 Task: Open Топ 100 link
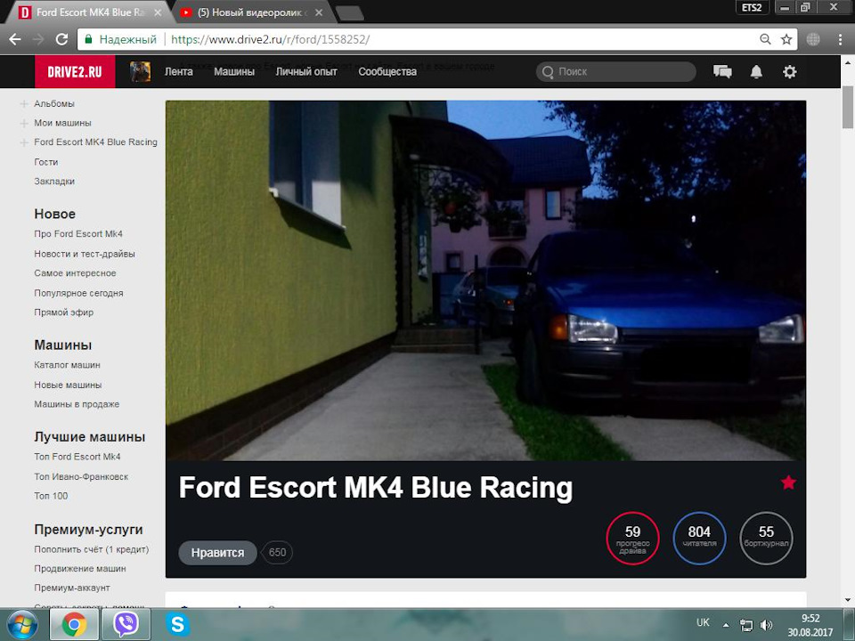52,496
